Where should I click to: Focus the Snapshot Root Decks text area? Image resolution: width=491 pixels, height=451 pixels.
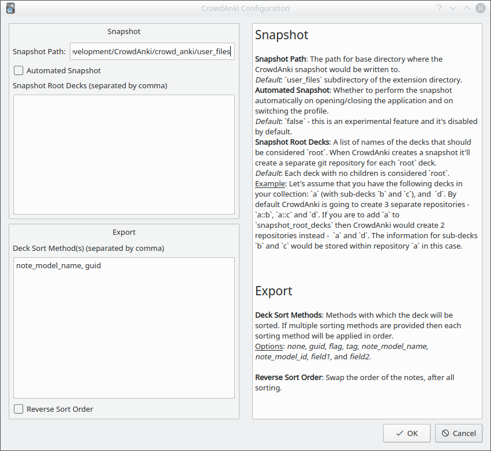(x=124, y=155)
